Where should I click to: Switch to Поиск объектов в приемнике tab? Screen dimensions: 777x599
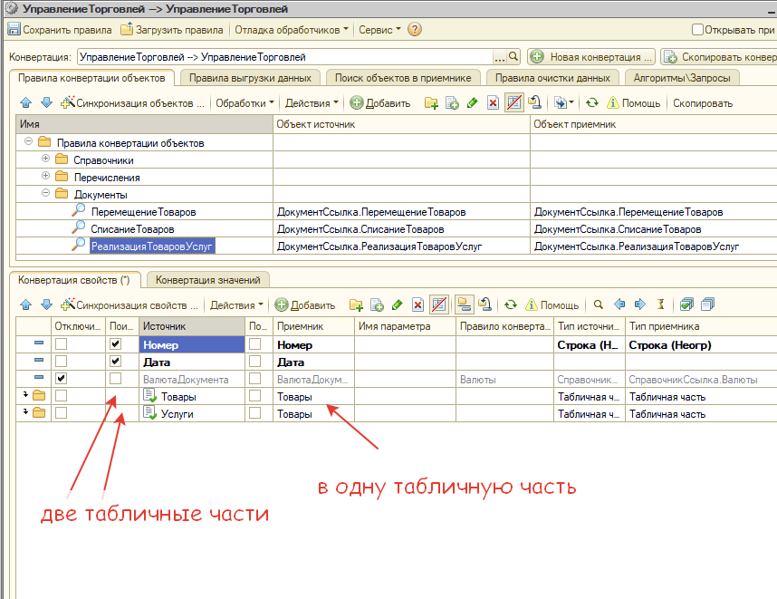403,78
